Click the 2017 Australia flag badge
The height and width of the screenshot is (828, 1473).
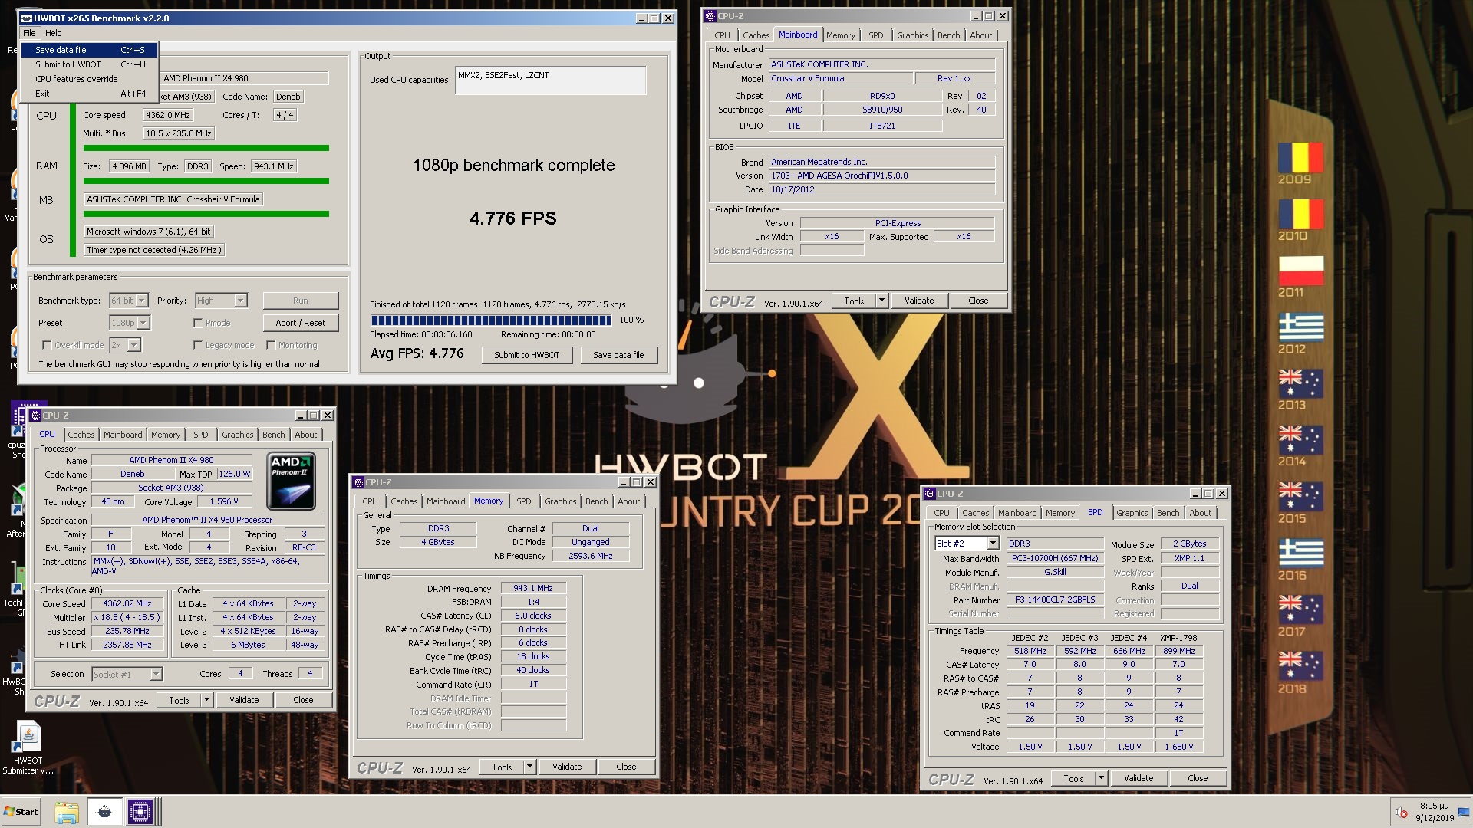[1300, 610]
